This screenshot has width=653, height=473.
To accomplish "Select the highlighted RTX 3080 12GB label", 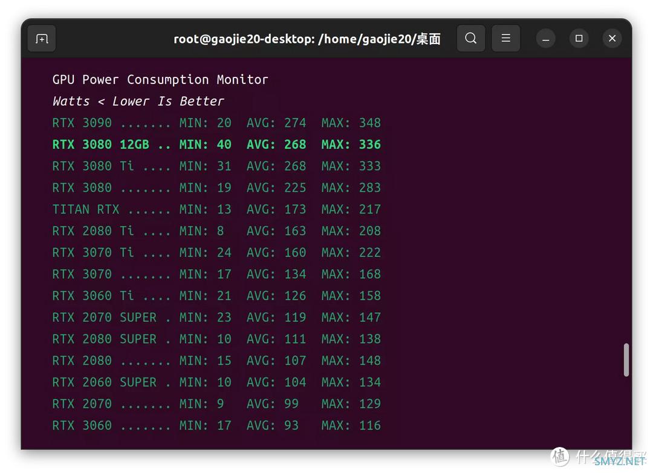I will pyautogui.click(x=101, y=145).
